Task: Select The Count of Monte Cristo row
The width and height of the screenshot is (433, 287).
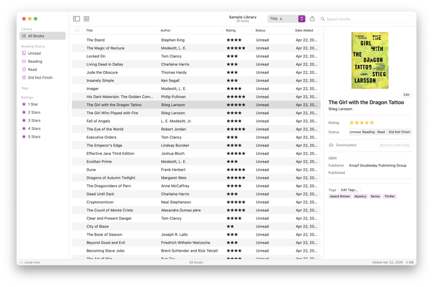Action: 196,210
